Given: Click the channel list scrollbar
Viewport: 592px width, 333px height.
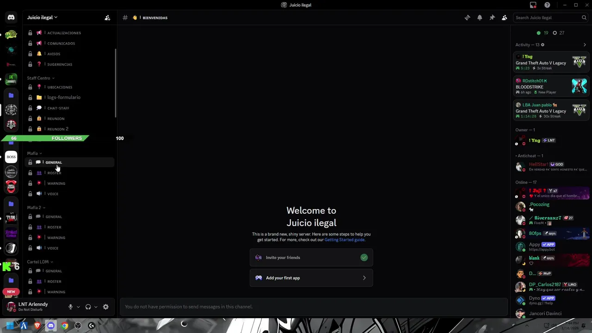Looking at the screenshot, I should click(116, 83).
